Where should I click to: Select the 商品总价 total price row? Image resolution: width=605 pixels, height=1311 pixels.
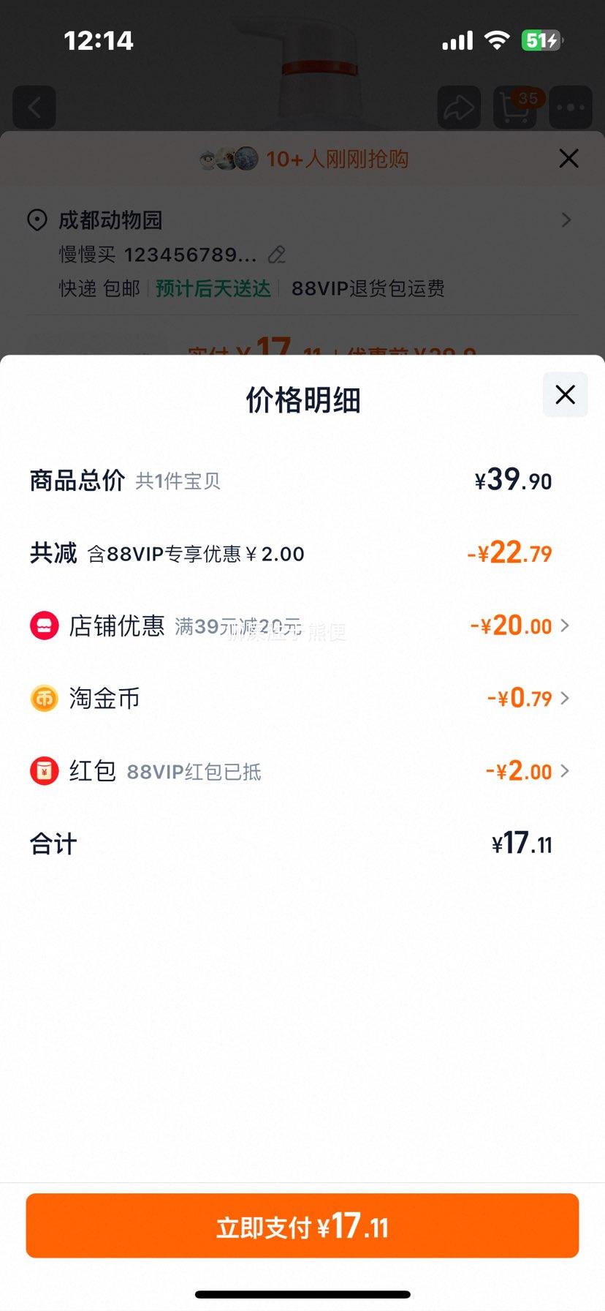[x=302, y=481]
